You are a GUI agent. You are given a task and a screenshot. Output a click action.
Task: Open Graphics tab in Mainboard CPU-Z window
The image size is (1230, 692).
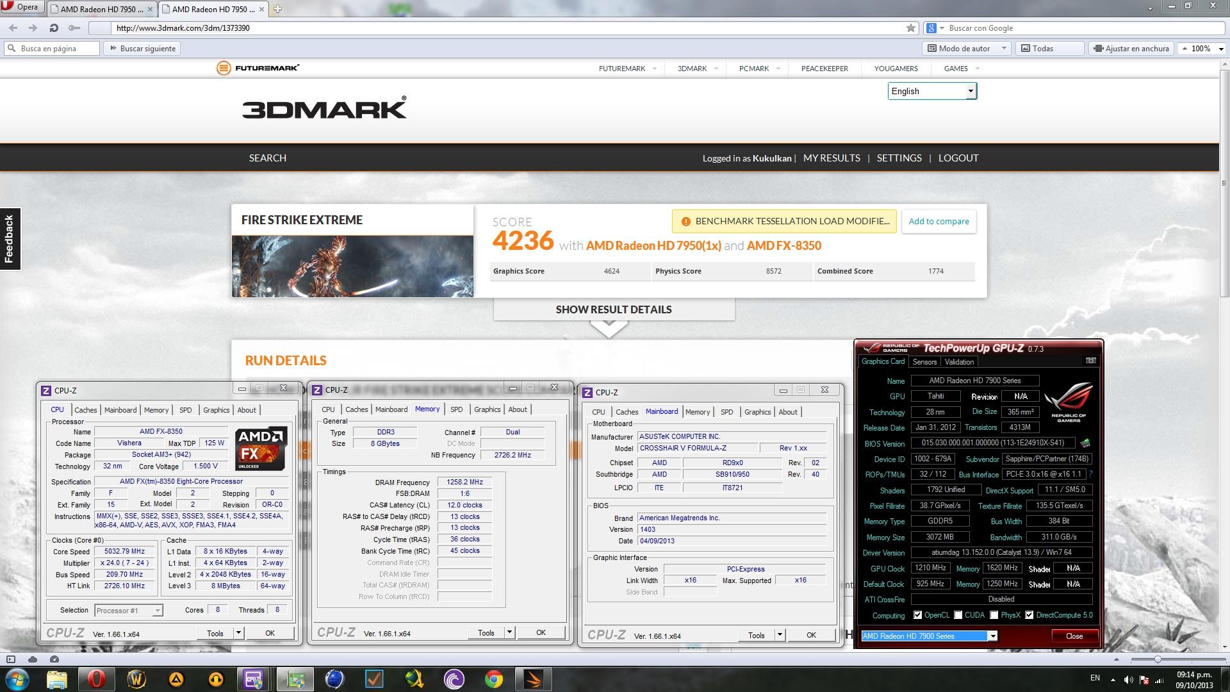click(x=757, y=412)
